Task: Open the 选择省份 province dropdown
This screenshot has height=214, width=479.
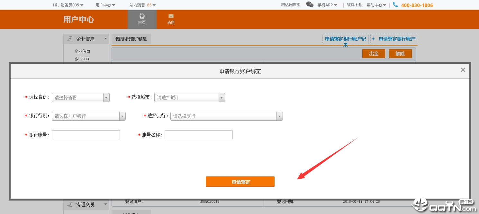Action: (x=80, y=98)
